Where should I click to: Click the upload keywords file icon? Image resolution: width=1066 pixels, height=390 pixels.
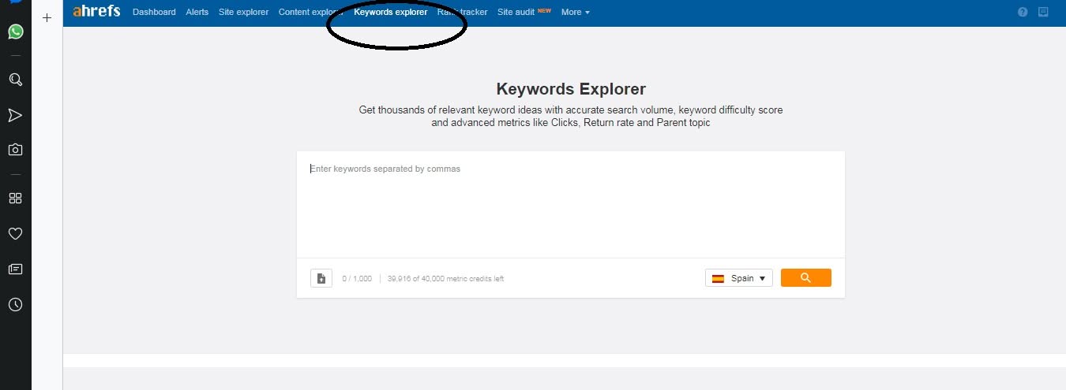click(321, 278)
